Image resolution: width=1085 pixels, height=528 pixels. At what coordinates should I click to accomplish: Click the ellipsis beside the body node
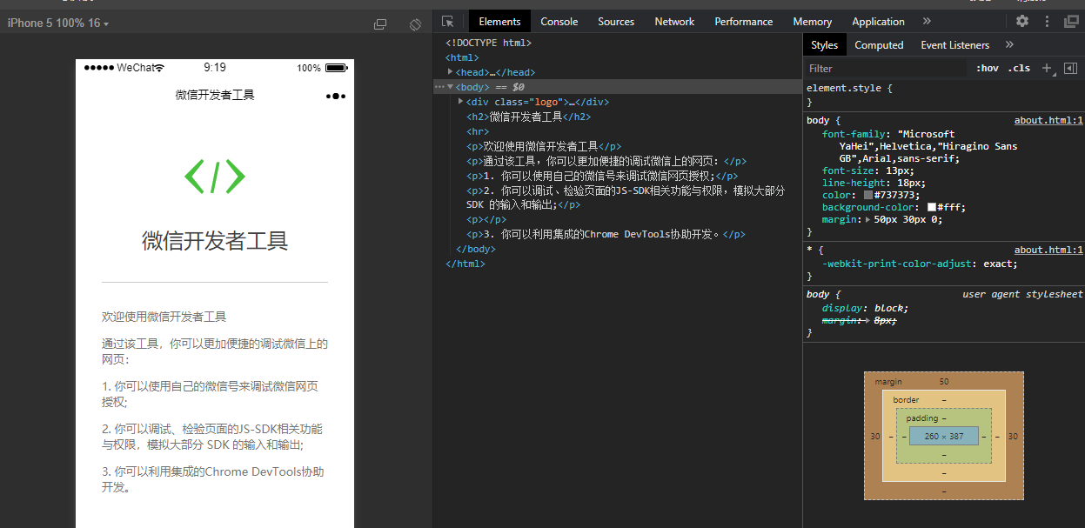[439, 87]
